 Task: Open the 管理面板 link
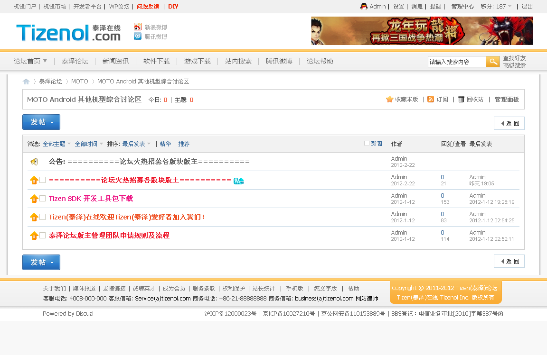tap(507, 99)
